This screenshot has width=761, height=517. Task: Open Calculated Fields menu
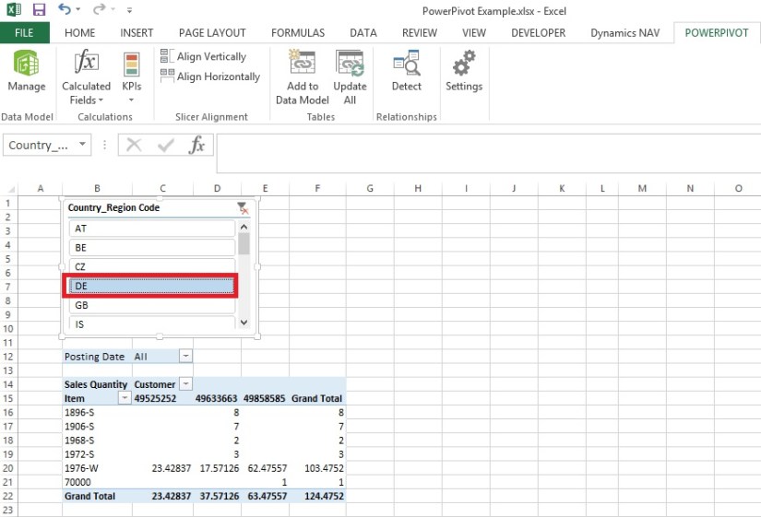86,77
